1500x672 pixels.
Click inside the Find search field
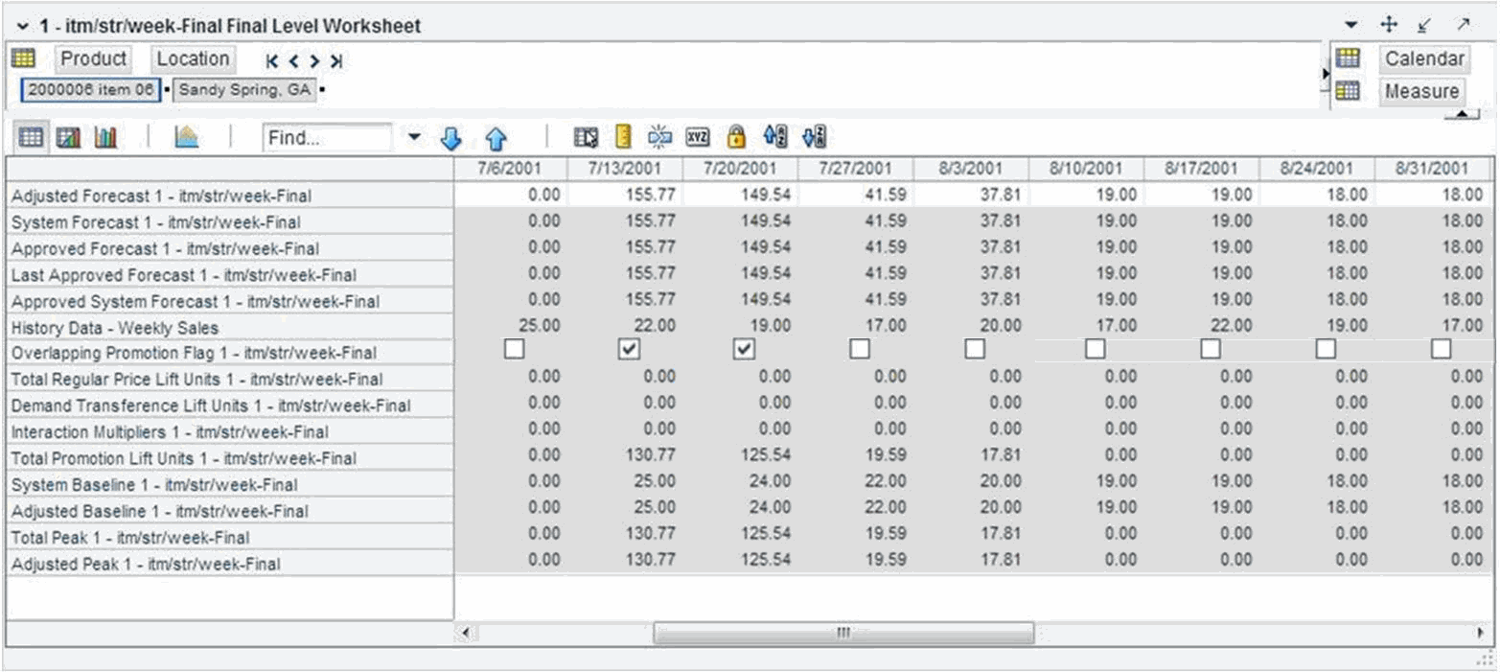tap(327, 138)
